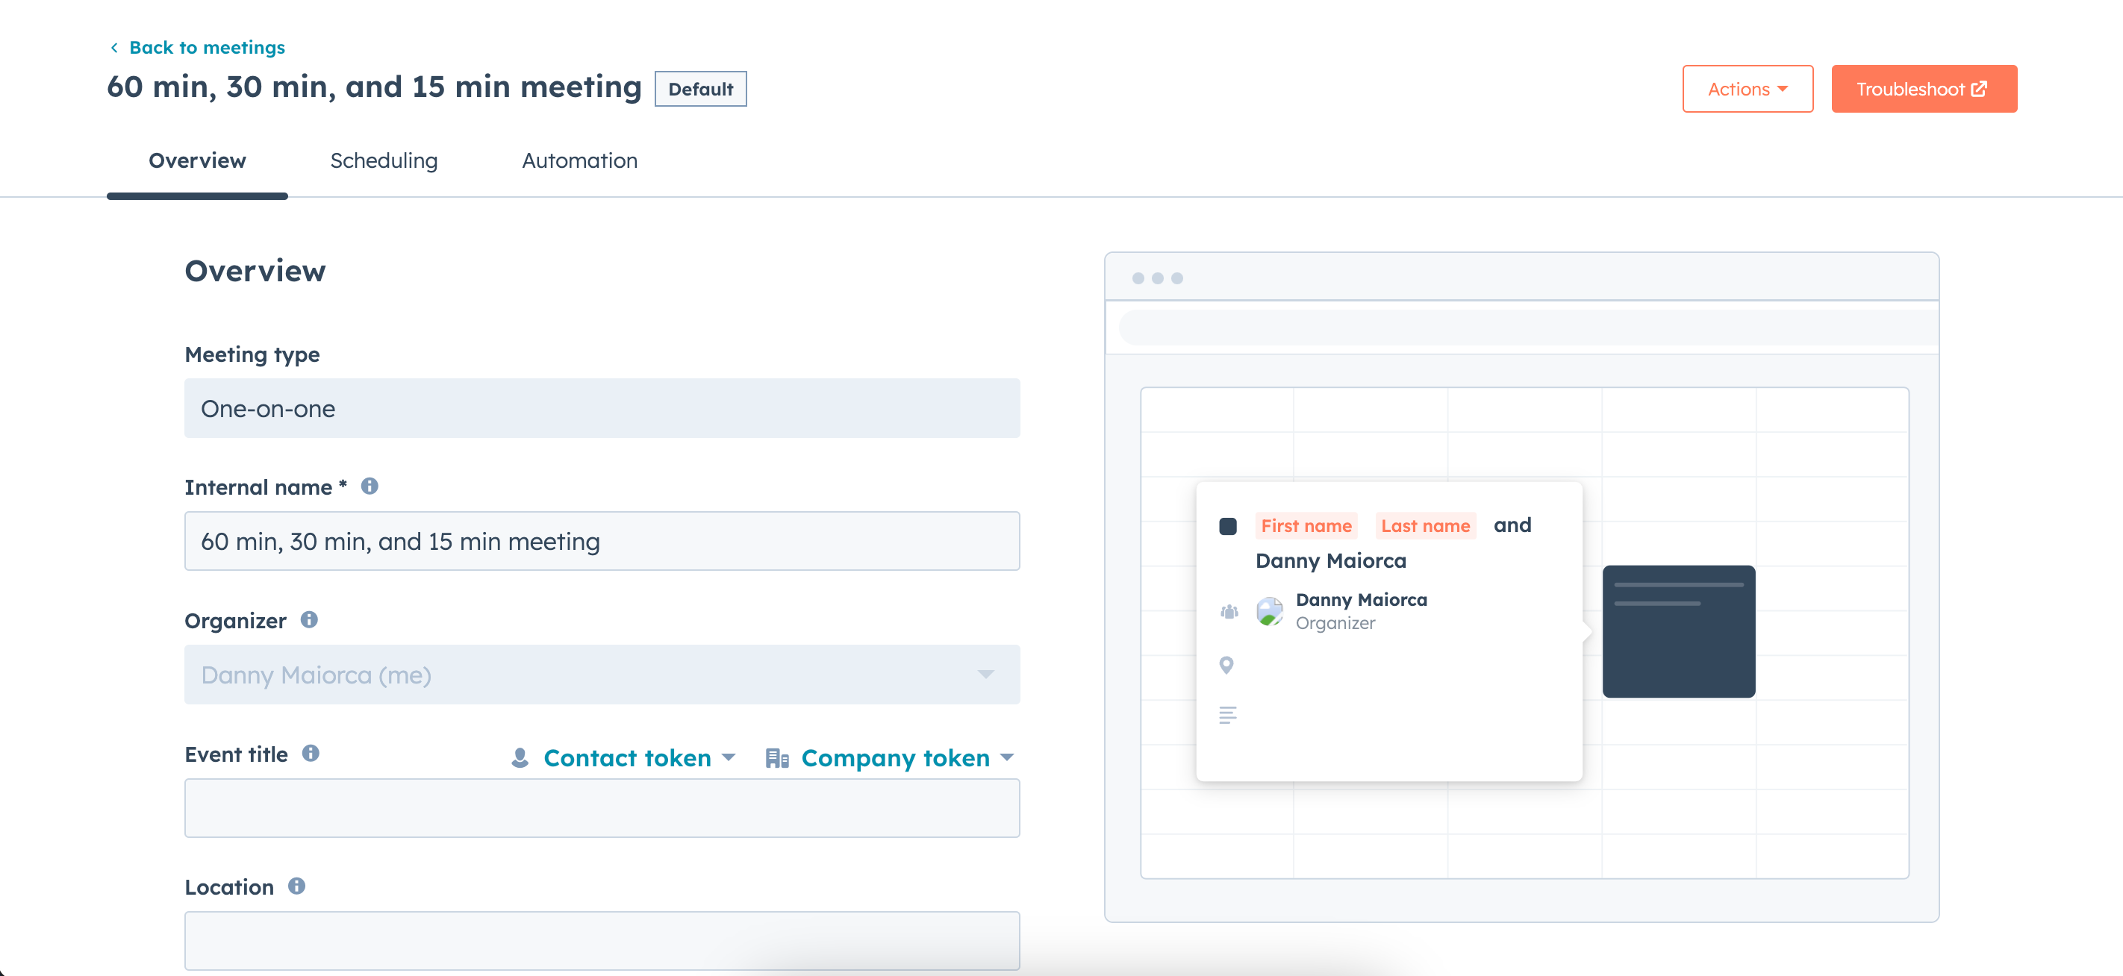Click the Troubleshoot button
Viewport: 2123px width, 976px height.
tap(1924, 89)
